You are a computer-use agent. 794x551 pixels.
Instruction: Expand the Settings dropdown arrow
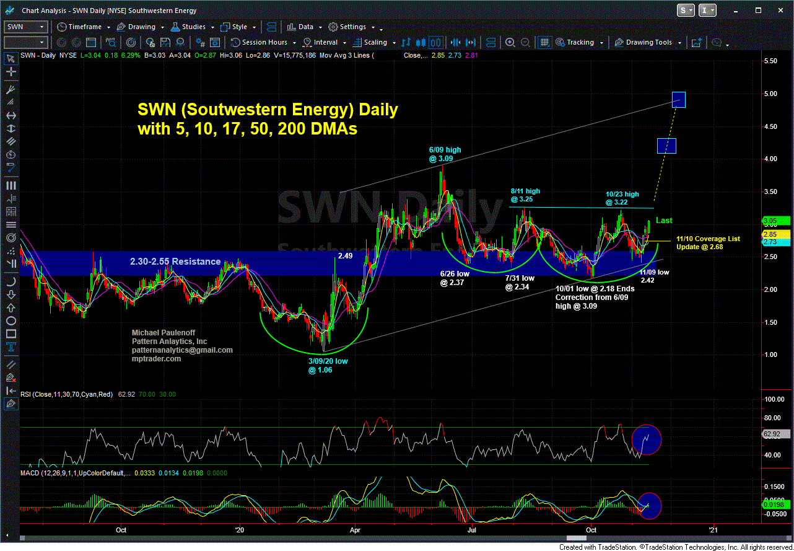[373, 28]
